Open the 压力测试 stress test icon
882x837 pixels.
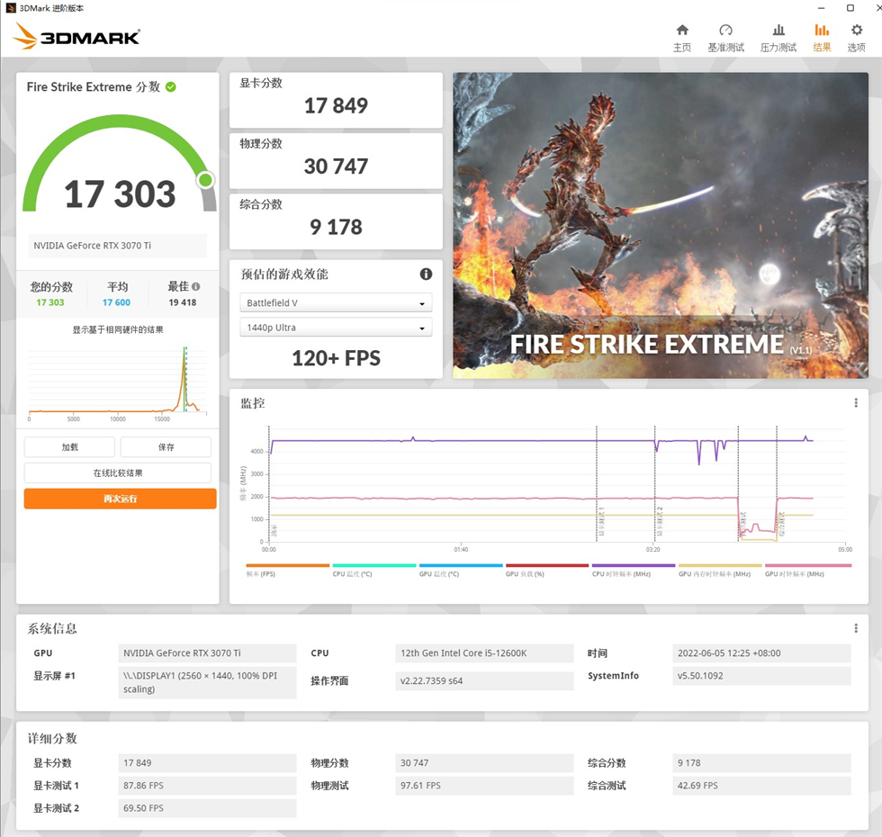click(778, 36)
